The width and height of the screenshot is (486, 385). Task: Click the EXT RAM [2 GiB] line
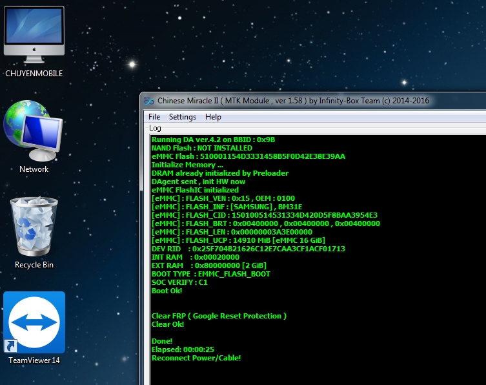(x=209, y=265)
